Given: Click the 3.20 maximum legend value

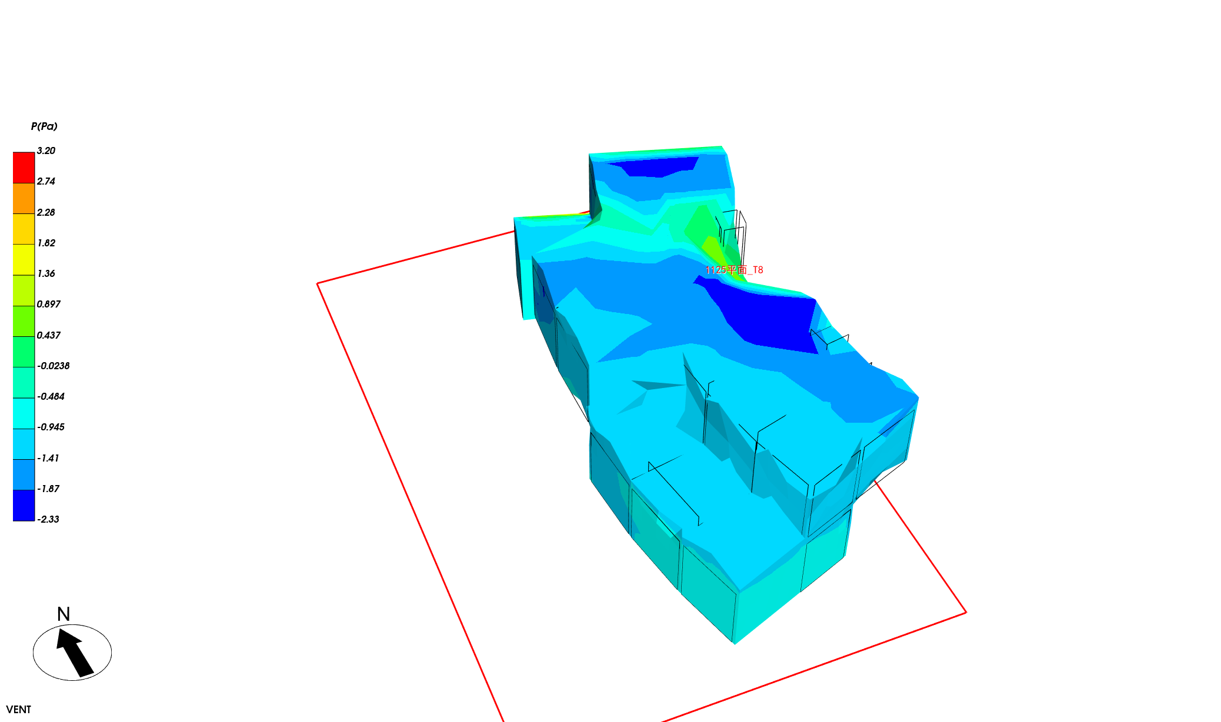Looking at the screenshot, I should 46,151.
